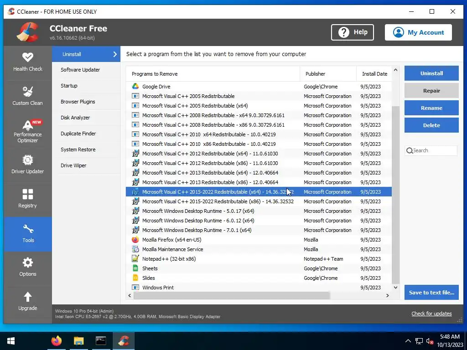Click the vertical scrollbar down arrow
467x350 pixels.
pos(395,288)
